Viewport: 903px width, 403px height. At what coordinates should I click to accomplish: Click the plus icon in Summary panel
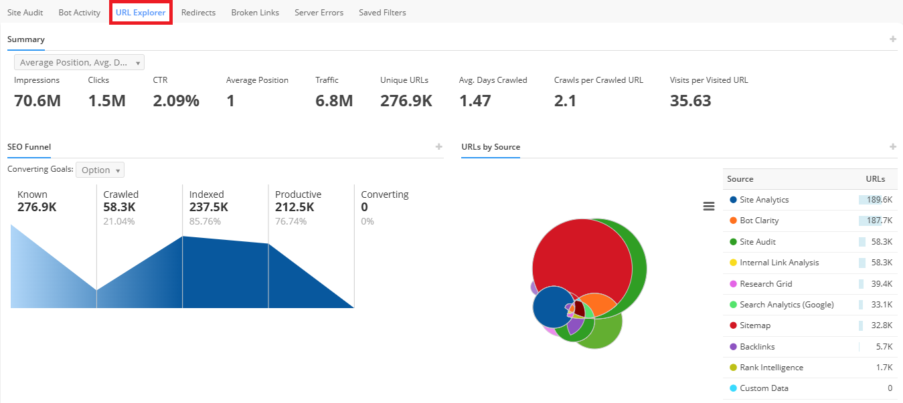892,39
